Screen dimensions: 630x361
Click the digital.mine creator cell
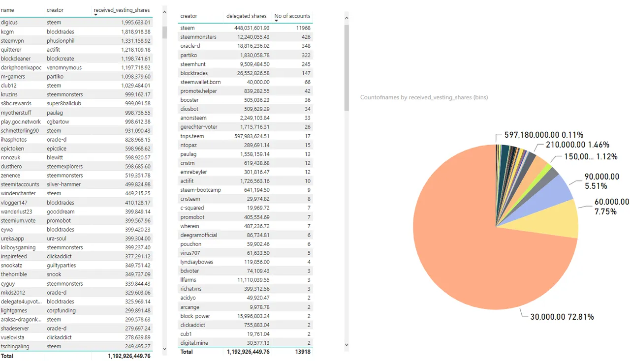(195, 343)
